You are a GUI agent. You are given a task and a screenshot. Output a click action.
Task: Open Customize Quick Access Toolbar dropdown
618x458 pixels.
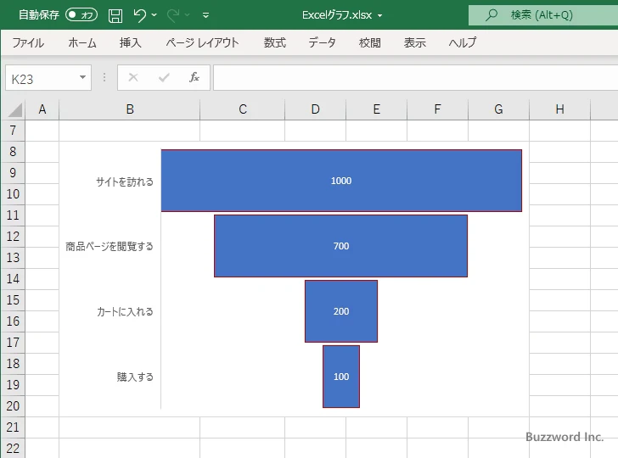point(205,15)
